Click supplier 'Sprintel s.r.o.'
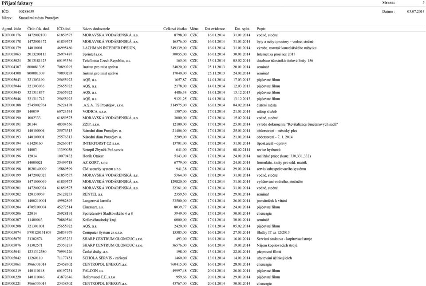 pyautogui.click(x=93, y=54)
